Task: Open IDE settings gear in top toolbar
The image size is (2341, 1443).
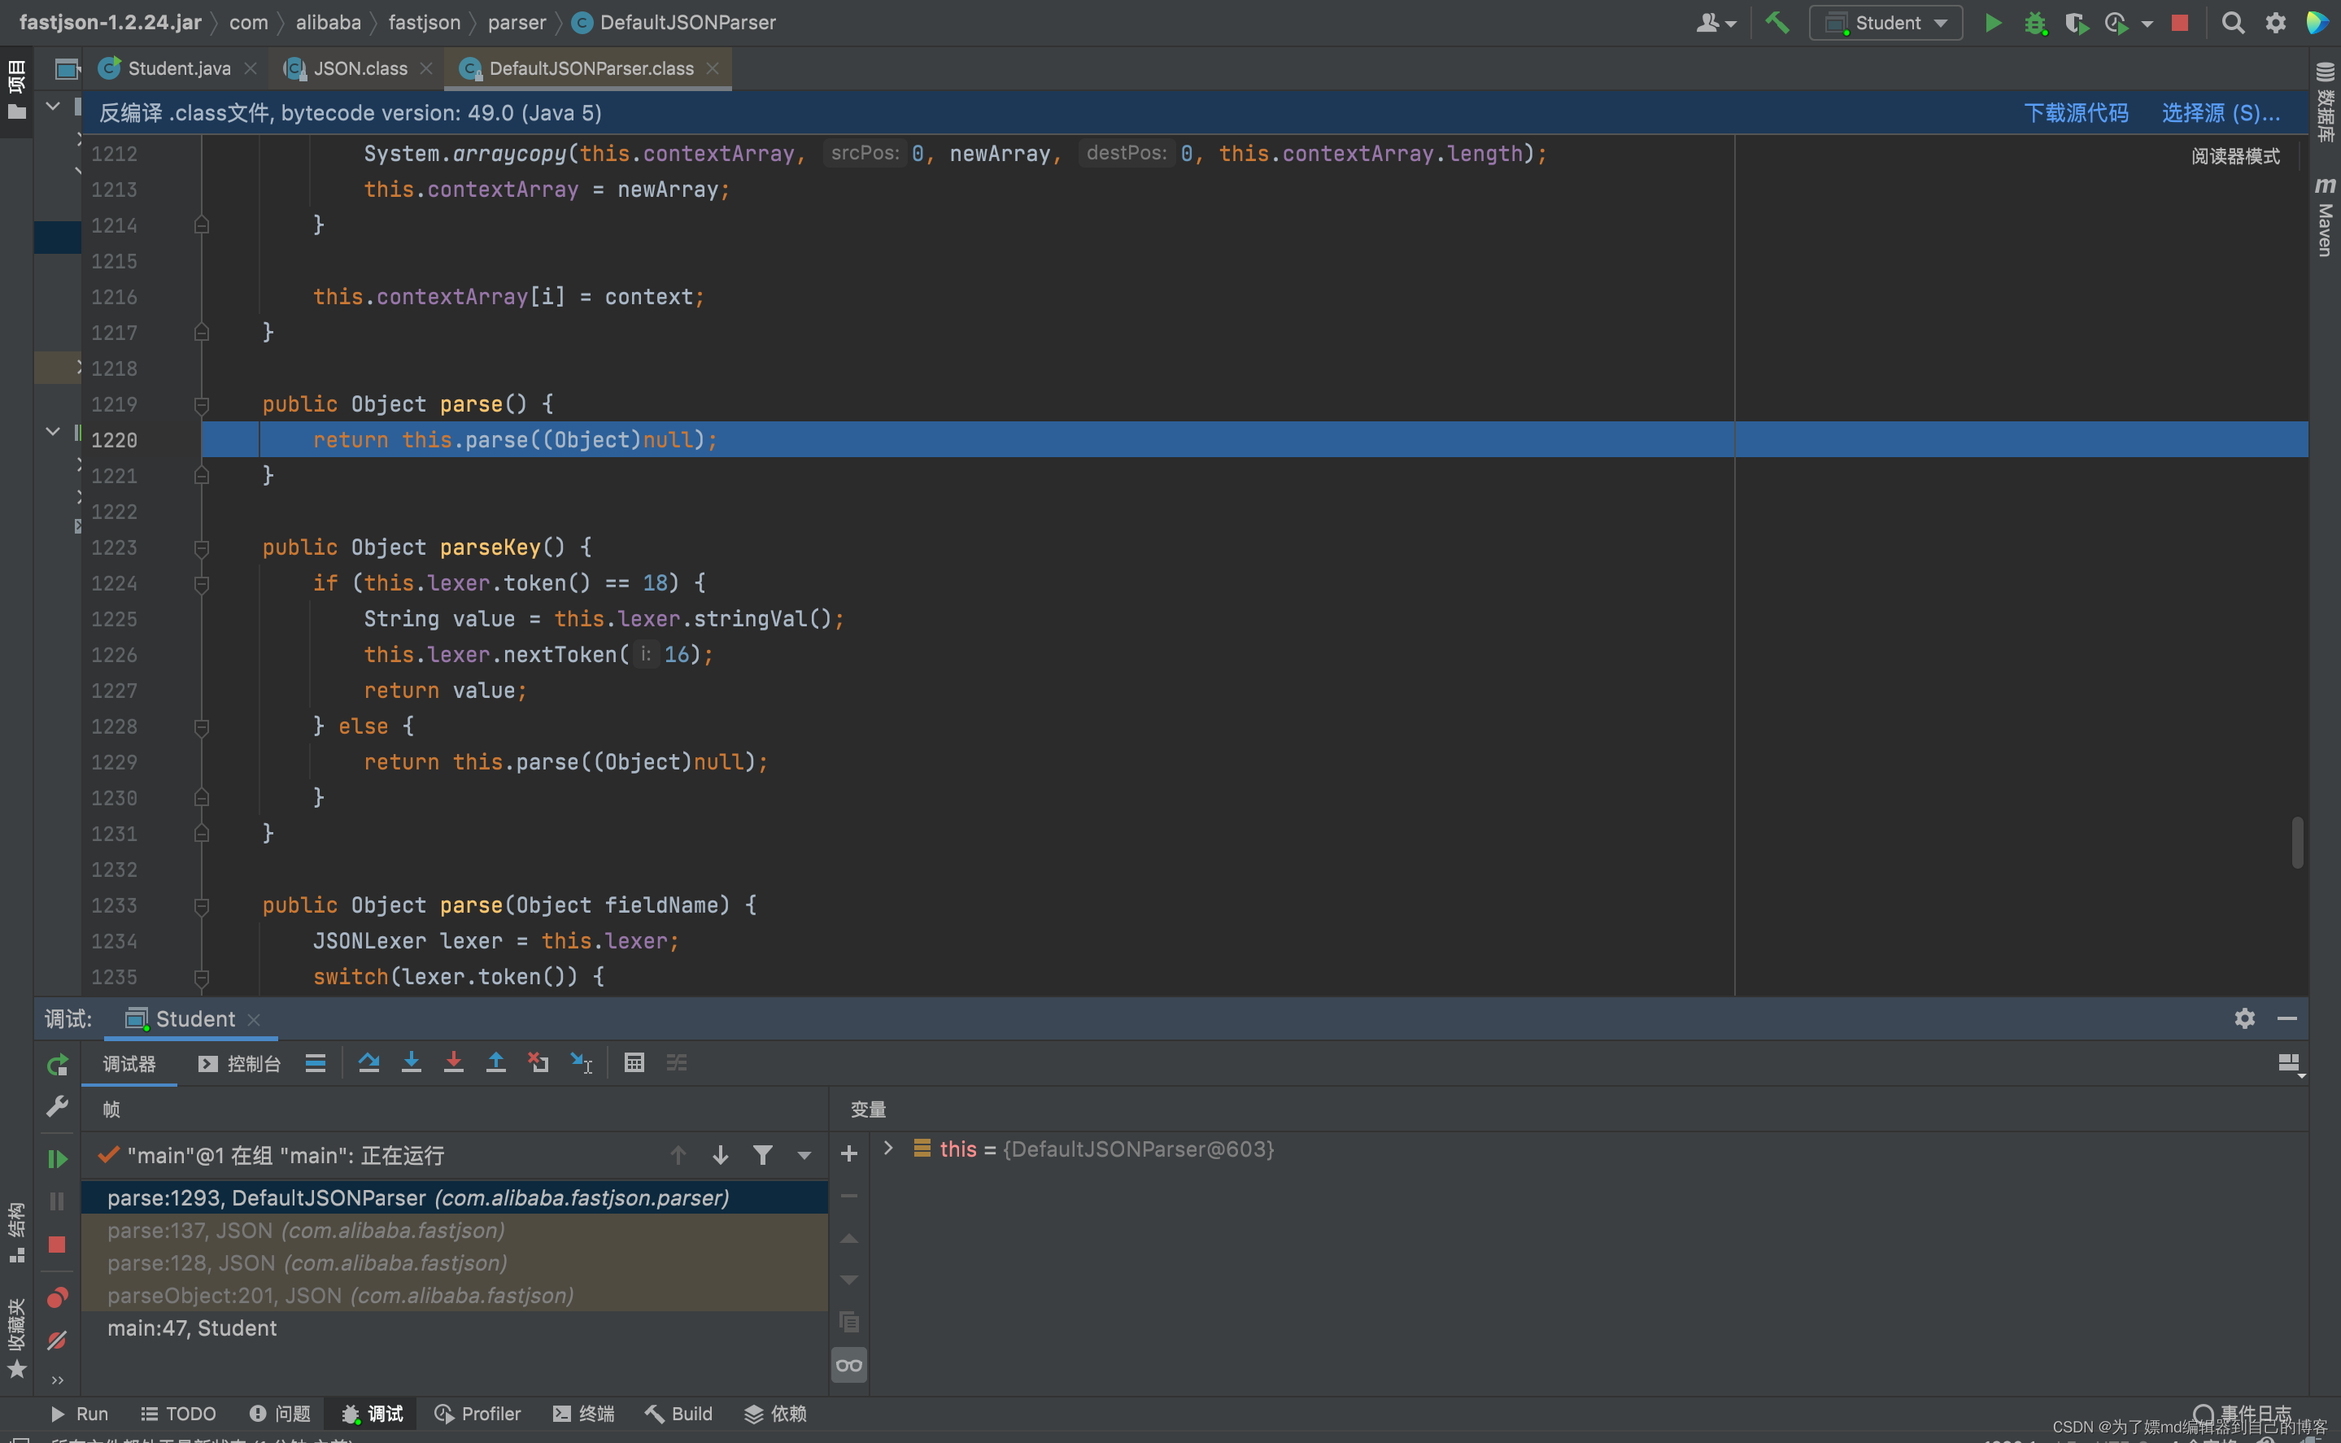Action: click(2275, 22)
